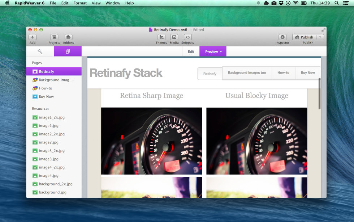Click the Thu 14:39 clock
The image size is (354, 222).
click(320, 3)
